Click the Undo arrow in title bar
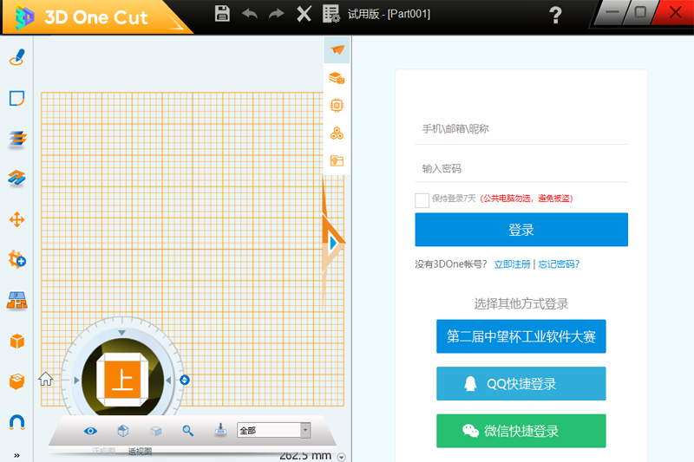This screenshot has height=462, width=694. pos(250,13)
